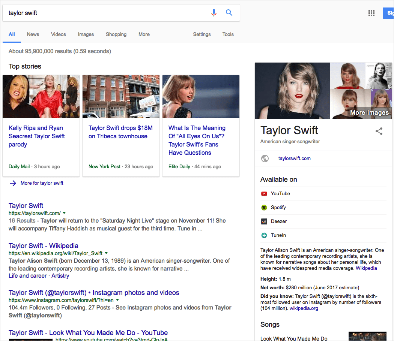
Task: Open YouTube link under Available on
Action: click(x=280, y=194)
